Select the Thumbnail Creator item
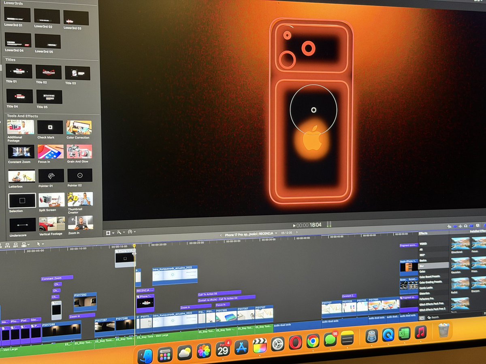 80,199
